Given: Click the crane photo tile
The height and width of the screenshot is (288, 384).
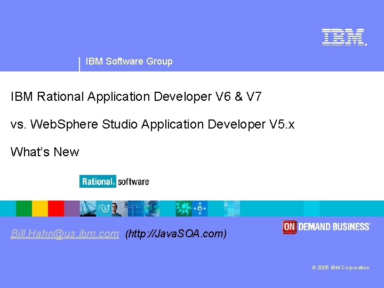Looking at the screenshot, I should click(88, 209).
